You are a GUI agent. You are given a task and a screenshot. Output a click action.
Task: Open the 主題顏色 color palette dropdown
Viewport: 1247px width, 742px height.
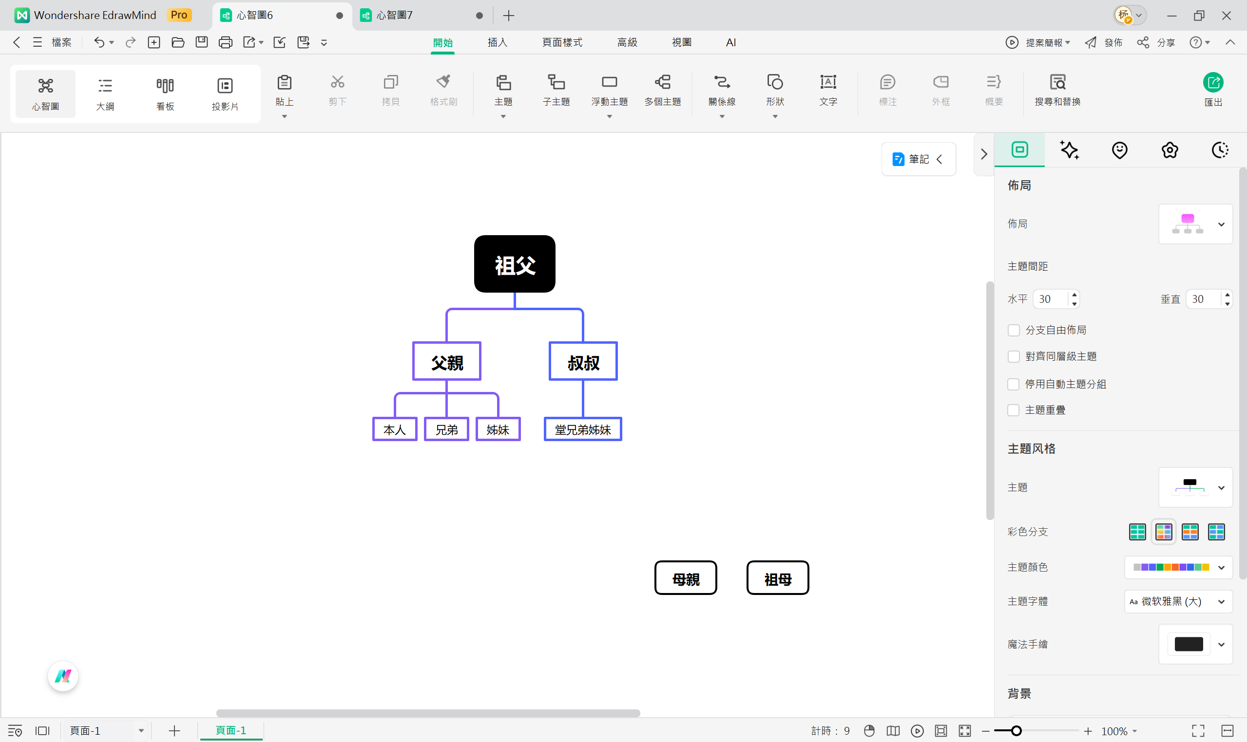[1178, 568]
